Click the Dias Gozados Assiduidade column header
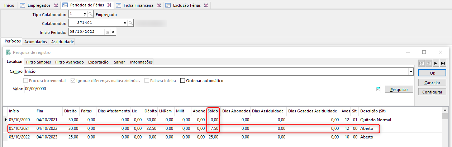The width and height of the screenshot is (452, 147). click(313, 111)
